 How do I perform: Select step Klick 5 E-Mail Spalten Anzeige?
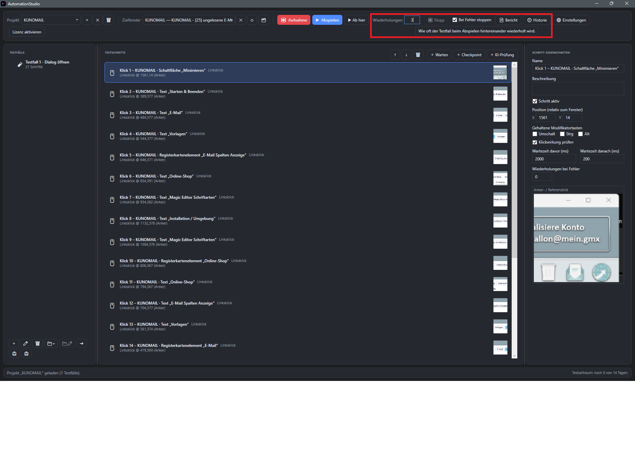(308, 157)
